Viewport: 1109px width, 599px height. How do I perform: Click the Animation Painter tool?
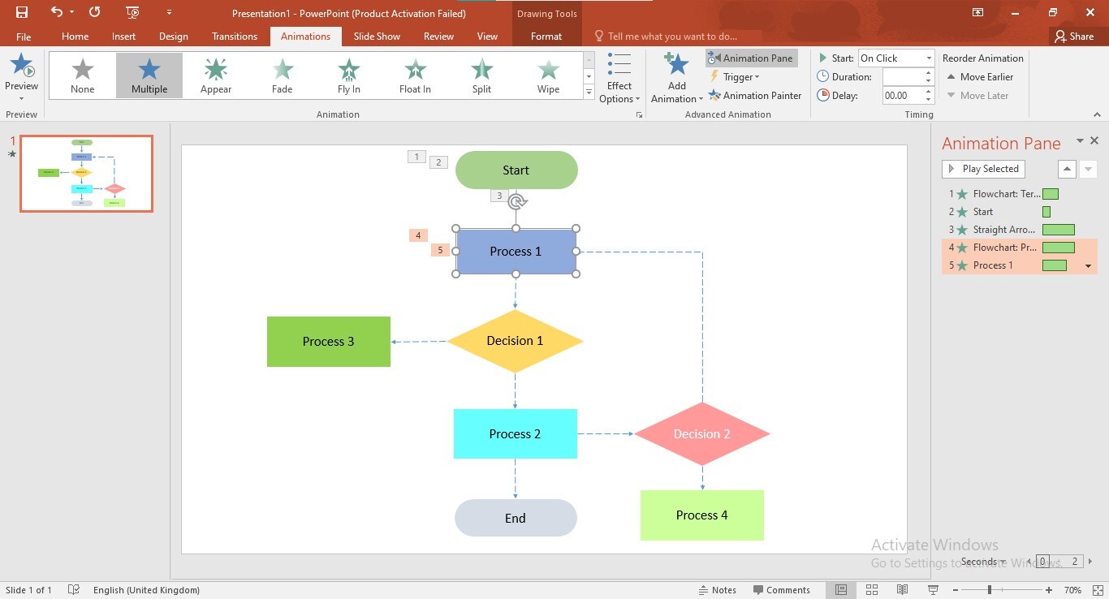(x=754, y=95)
